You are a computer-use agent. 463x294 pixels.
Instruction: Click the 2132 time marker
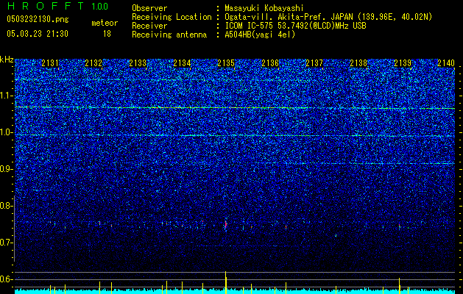[93, 63]
